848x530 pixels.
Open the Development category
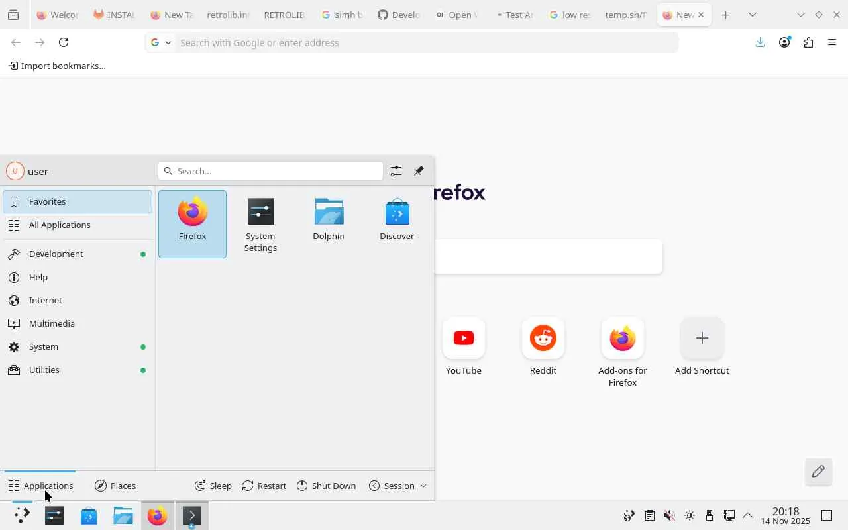[78, 254]
